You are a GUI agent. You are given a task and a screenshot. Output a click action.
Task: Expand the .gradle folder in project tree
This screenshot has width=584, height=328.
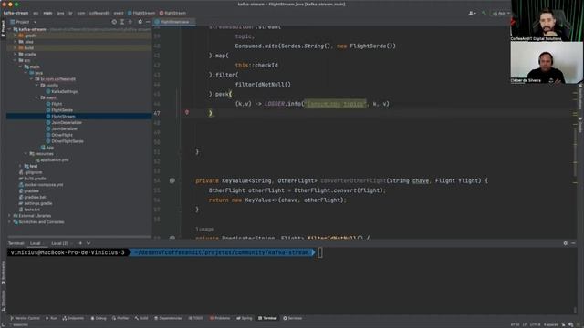coord(15,36)
